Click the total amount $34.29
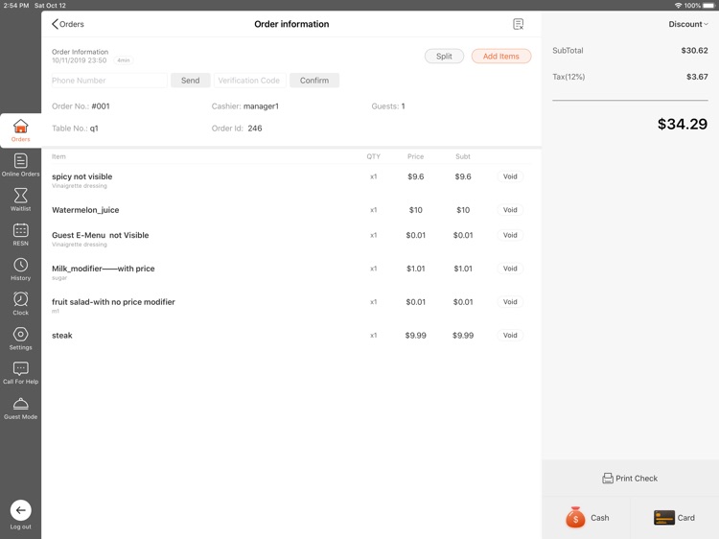This screenshot has width=719, height=539. (x=683, y=124)
